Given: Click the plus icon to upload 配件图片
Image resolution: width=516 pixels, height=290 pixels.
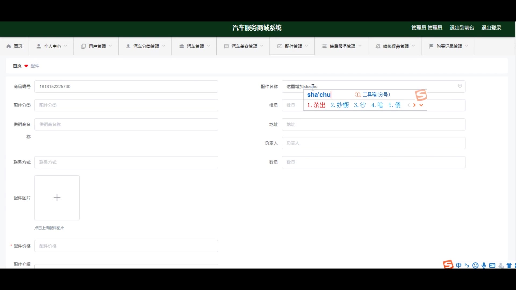Looking at the screenshot, I should pyautogui.click(x=57, y=198).
